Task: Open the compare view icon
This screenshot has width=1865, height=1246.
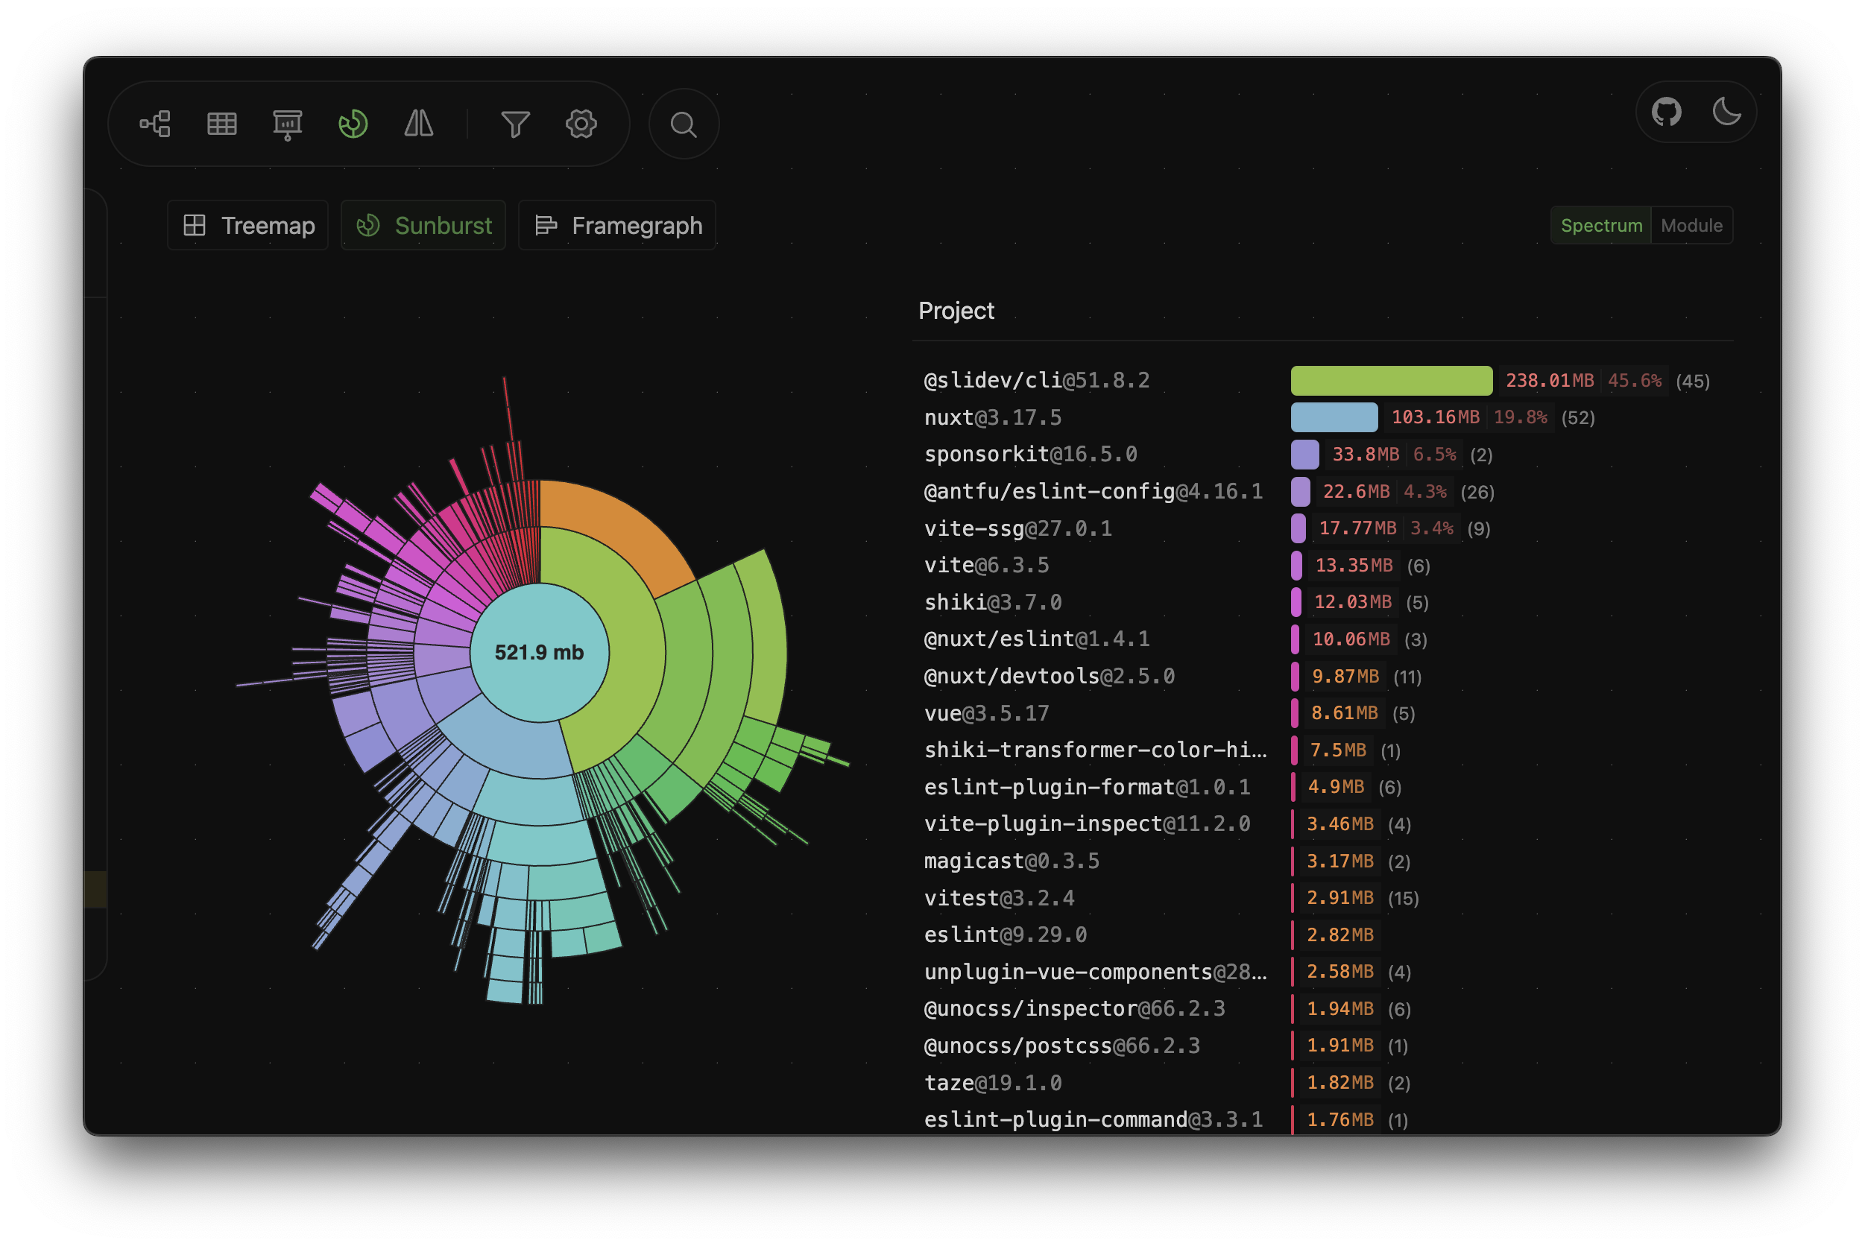Action: tap(419, 124)
